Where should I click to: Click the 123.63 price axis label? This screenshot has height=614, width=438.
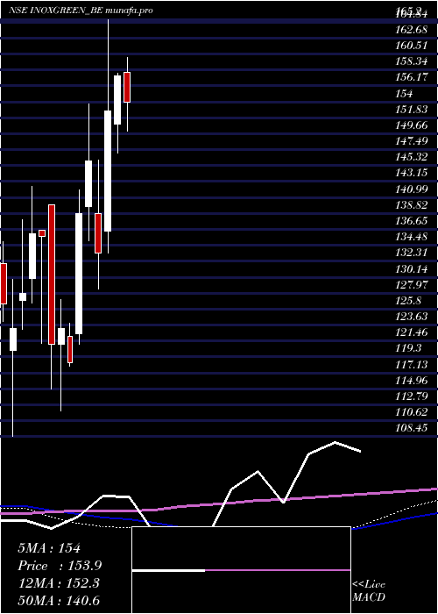coord(411,317)
